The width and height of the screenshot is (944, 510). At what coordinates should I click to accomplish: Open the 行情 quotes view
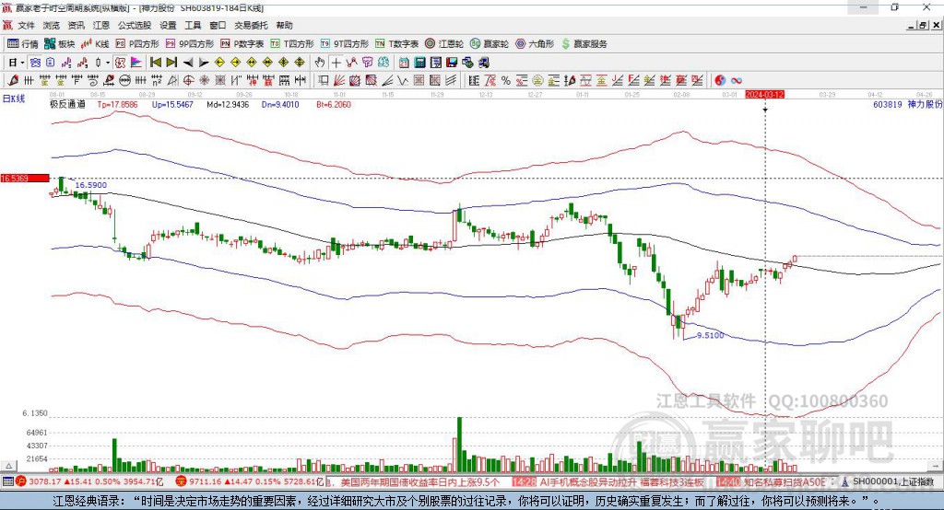[x=22, y=44]
